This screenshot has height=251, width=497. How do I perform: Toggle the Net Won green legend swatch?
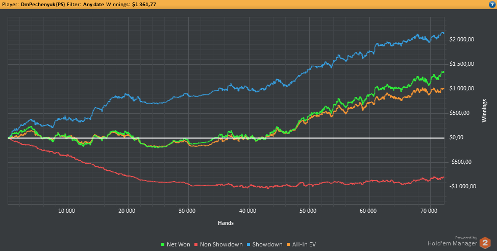tap(163, 245)
